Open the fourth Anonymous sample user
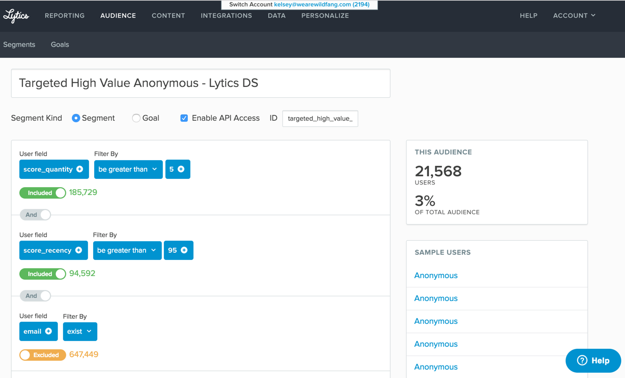This screenshot has height=378, width=625. [436, 344]
